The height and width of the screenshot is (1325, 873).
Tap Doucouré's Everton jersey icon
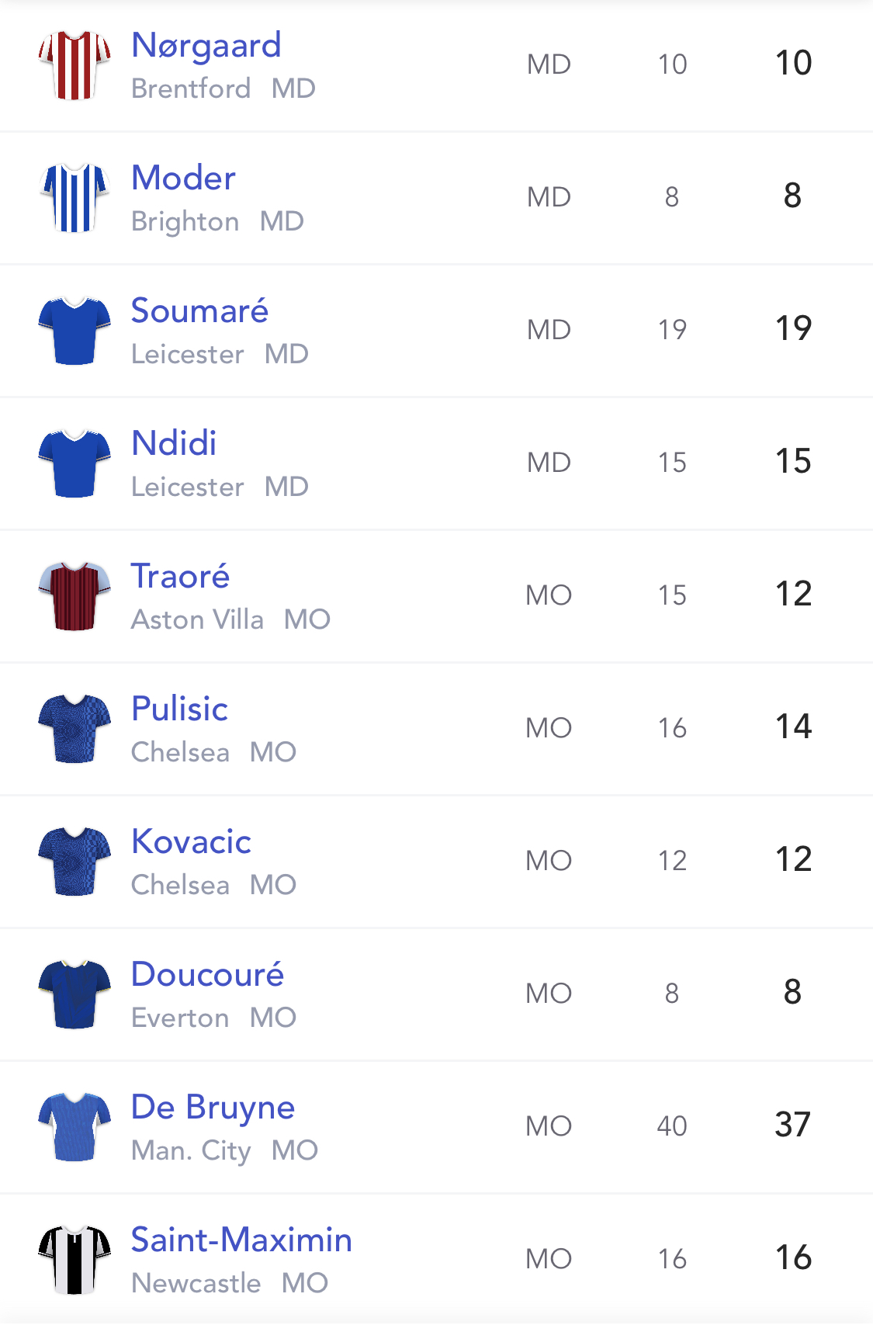coord(74,994)
